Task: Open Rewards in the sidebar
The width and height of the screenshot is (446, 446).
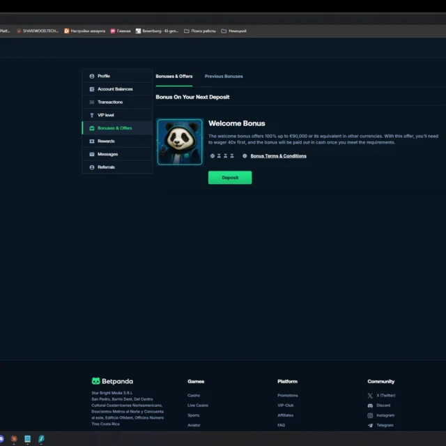Action: 117,141
